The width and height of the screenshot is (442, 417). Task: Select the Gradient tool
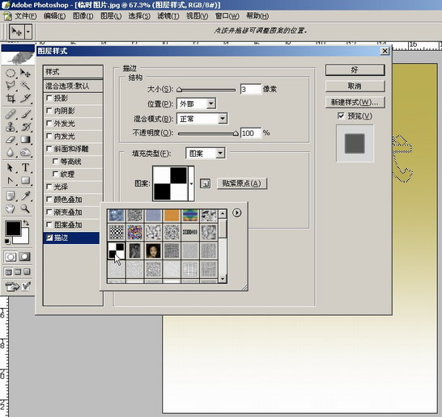click(x=25, y=140)
